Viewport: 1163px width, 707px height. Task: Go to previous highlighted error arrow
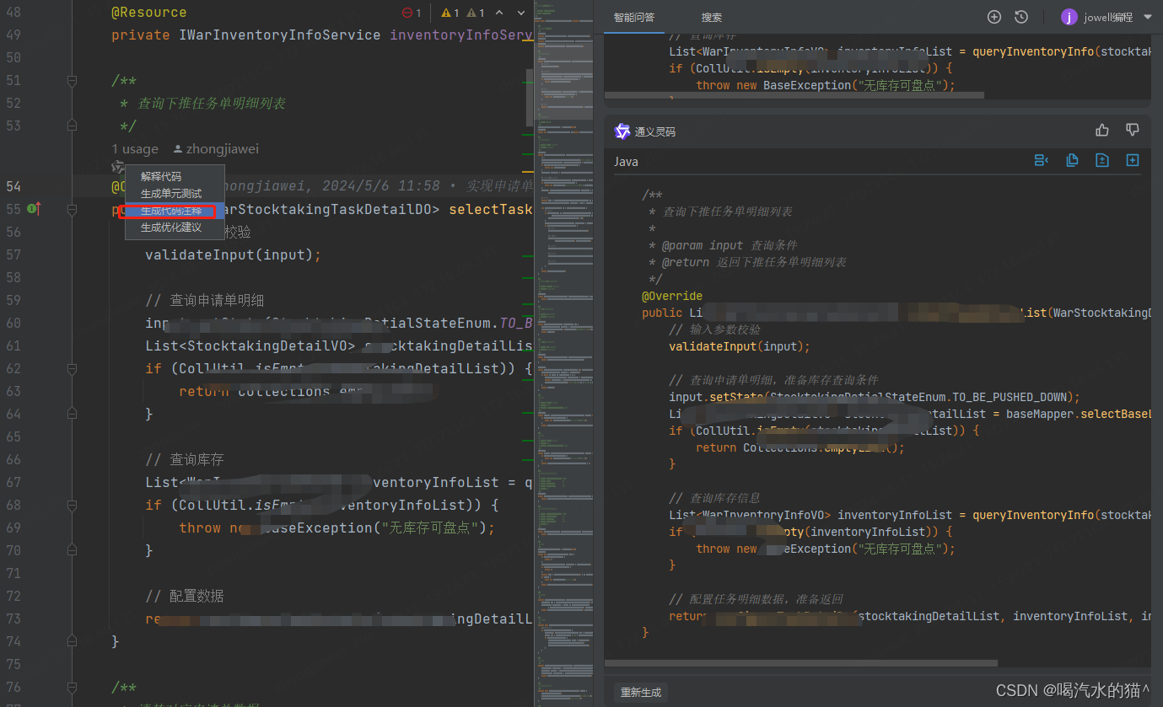point(499,13)
